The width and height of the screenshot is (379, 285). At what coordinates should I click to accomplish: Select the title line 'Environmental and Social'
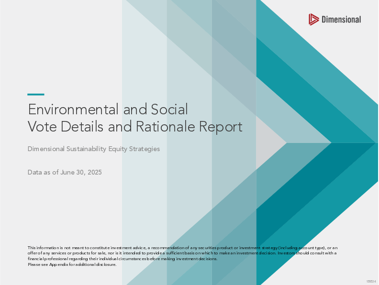[108, 109]
